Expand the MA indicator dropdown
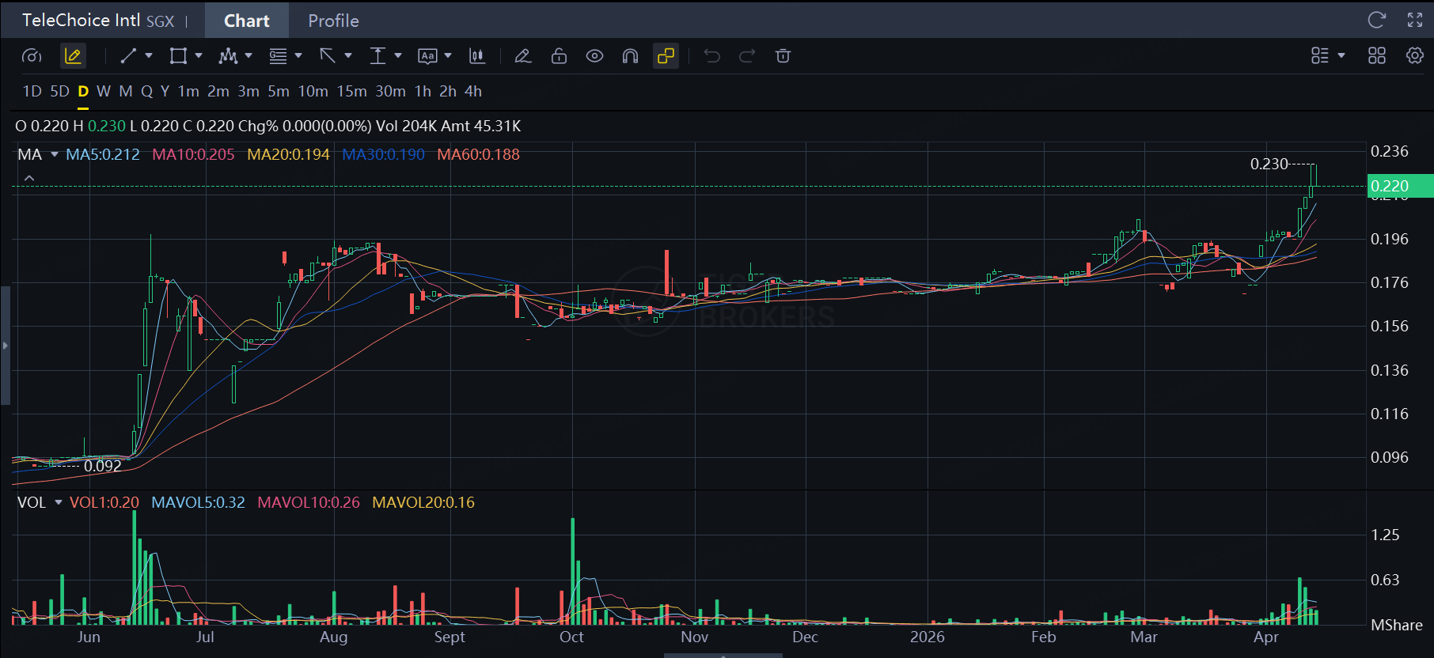The width and height of the screenshot is (1434, 658). tap(55, 154)
